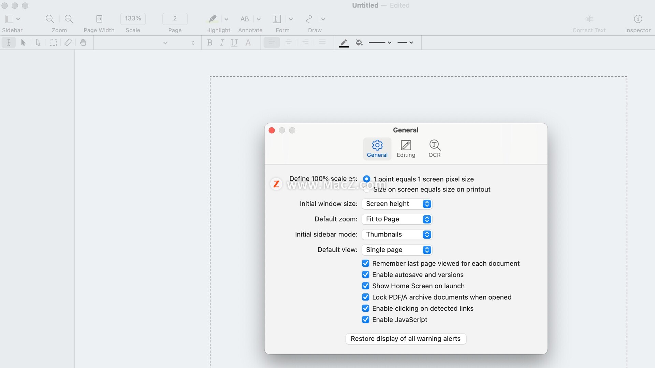Toggle the Sidebar icon in toolbar
Viewport: 655px width, 368px height.
click(9, 19)
